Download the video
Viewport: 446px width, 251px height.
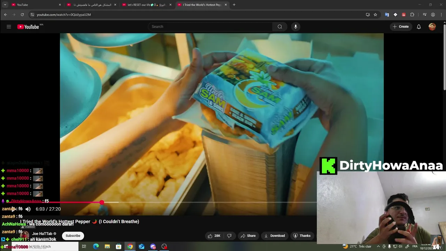[275, 236]
